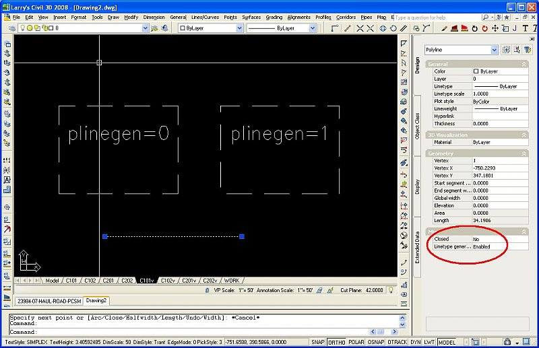This screenshot has height=348, width=539.
Task: Click the toolbar ByLayer color swatch
Action: tap(183, 28)
